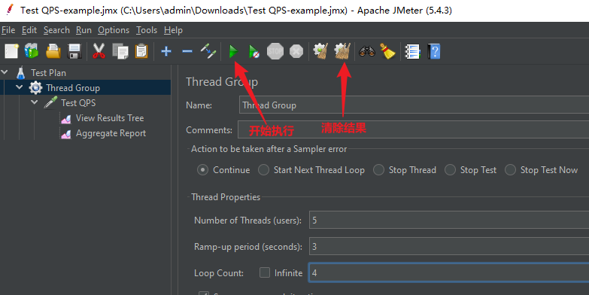Image resolution: width=589 pixels, height=295 pixels.
Task: Click the Thread Group gear icon
Action: pos(35,87)
